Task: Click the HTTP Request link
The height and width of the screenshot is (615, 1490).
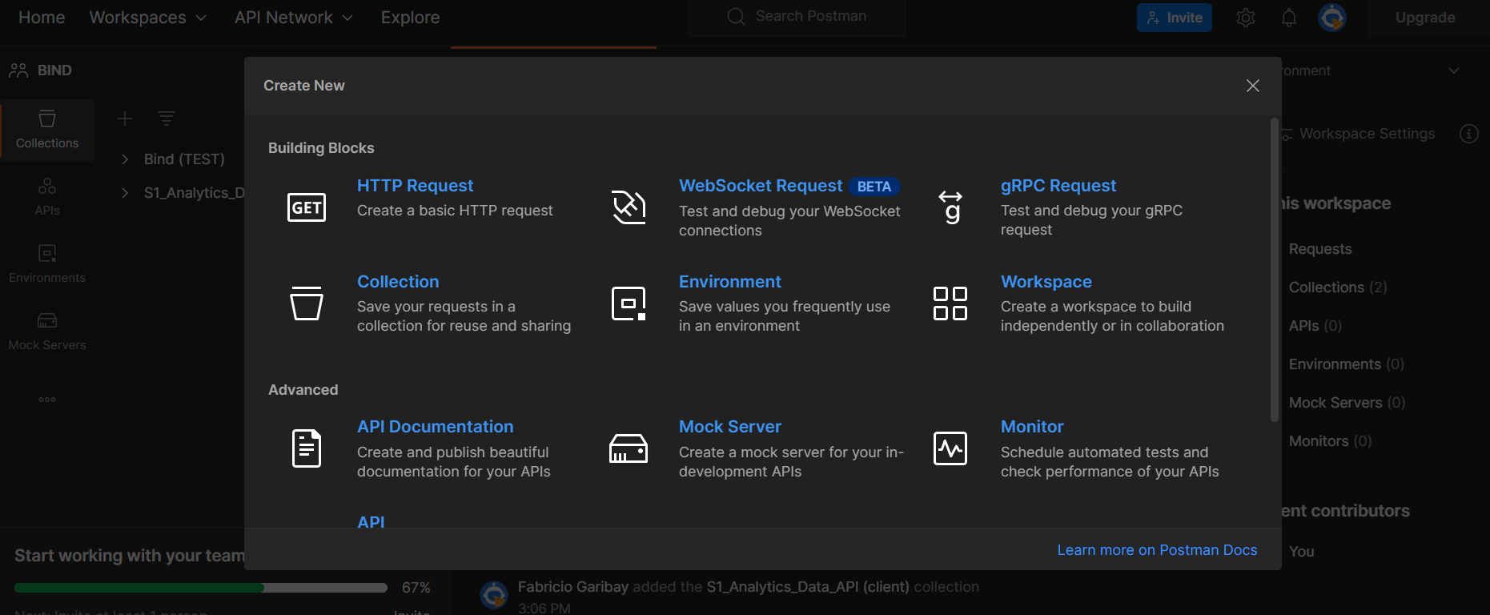Action: (x=415, y=186)
